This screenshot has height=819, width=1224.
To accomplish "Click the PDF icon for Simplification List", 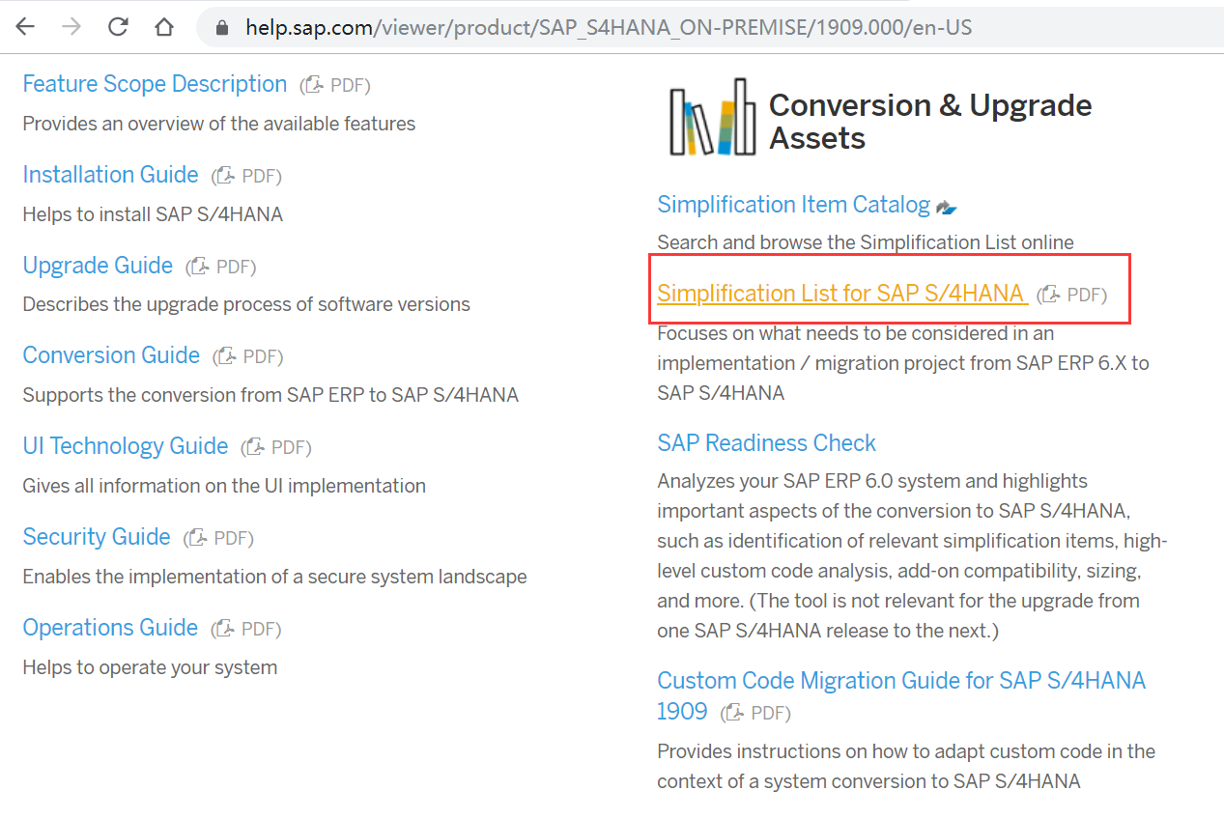I will coord(1048,295).
